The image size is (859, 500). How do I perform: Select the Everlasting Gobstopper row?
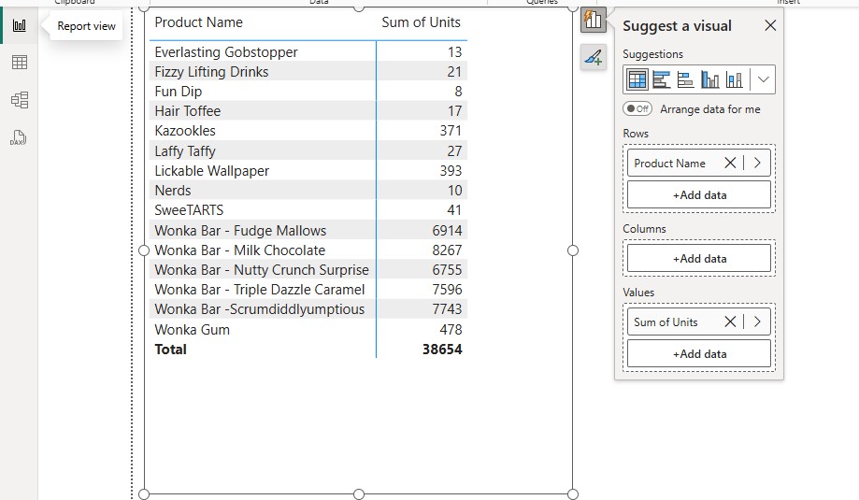pos(308,52)
